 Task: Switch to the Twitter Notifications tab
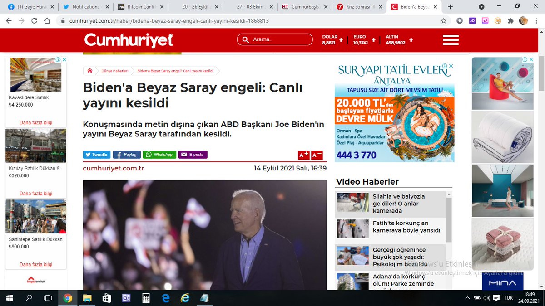[85, 6]
